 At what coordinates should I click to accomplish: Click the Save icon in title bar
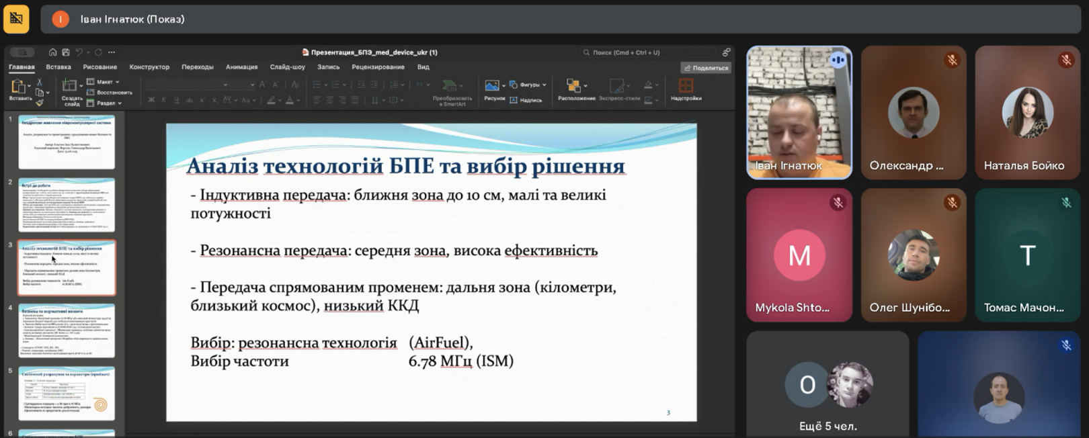[66, 52]
